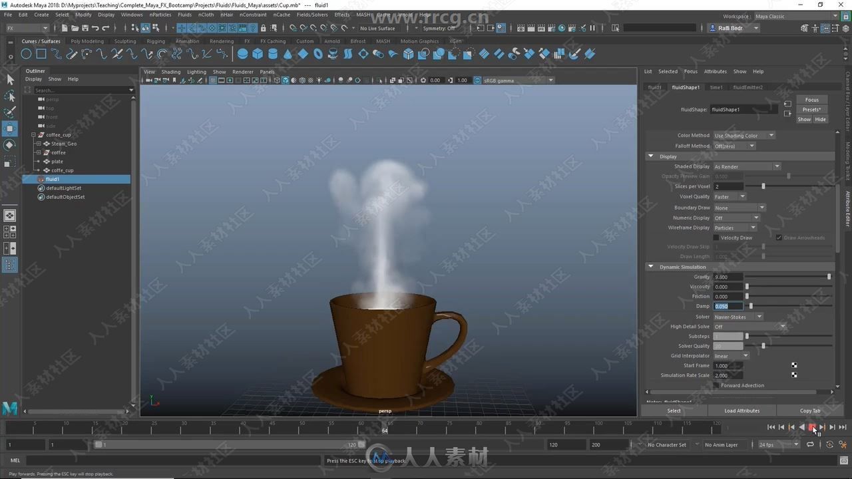
Task: Go to end of playback range
Action: tap(843, 427)
